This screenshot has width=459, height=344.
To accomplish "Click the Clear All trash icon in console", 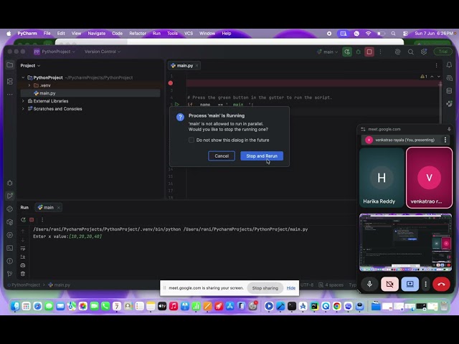I will 23,274.
